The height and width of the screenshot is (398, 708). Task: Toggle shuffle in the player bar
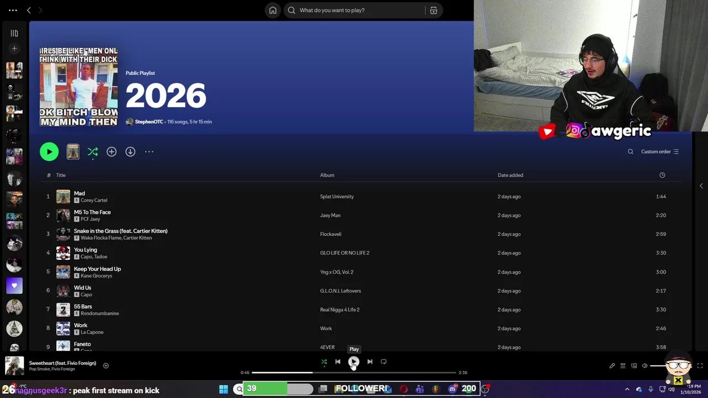324,362
